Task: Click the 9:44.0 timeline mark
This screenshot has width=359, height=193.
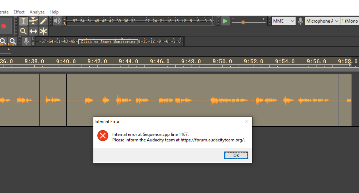Action: [128, 61]
